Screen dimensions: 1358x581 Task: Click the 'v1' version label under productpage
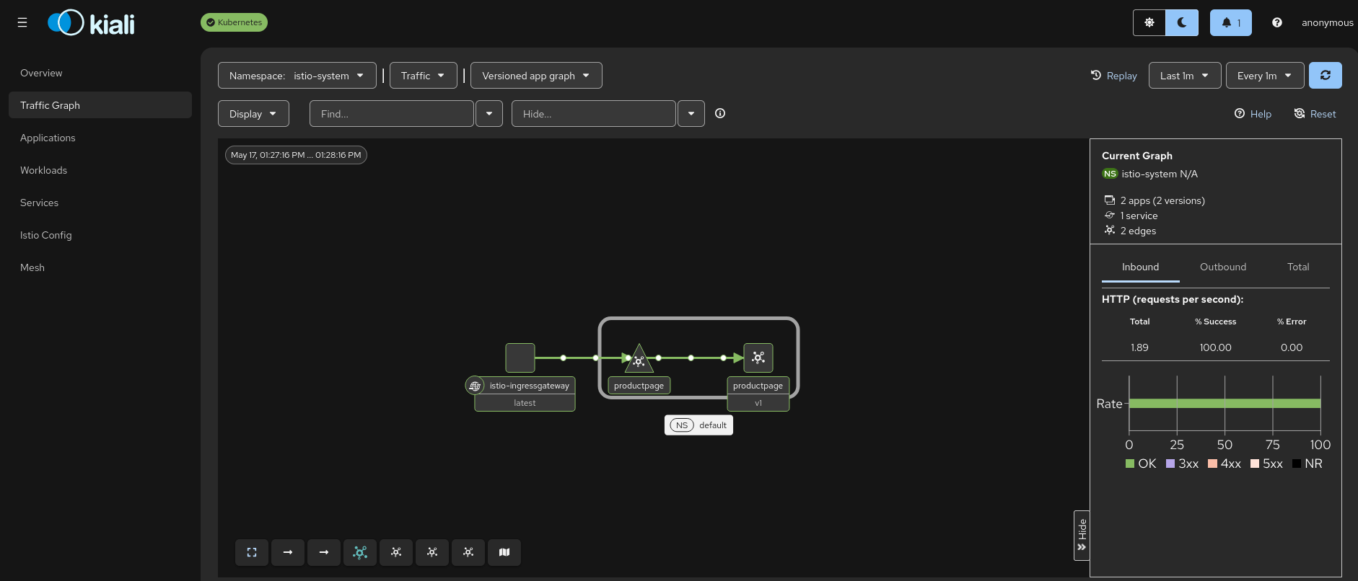click(x=758, y=403)
